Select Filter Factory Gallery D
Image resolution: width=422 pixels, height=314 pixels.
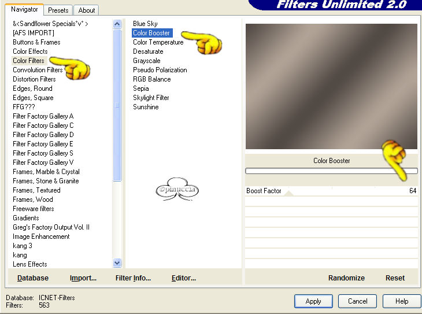(x=43, y=135)
